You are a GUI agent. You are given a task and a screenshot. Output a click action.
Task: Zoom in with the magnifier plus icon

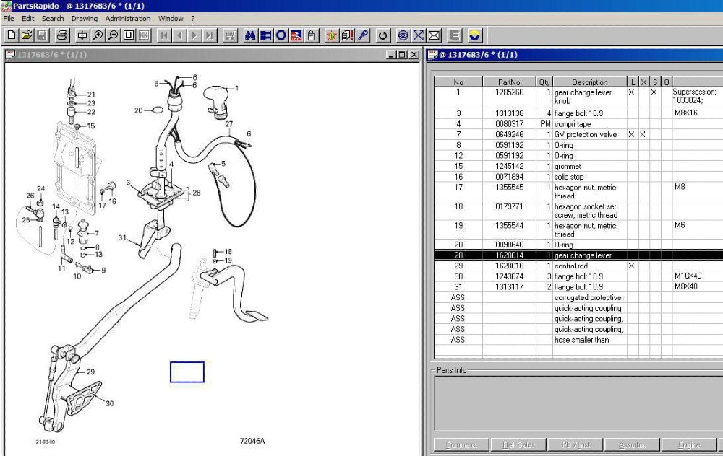point(98,35)
